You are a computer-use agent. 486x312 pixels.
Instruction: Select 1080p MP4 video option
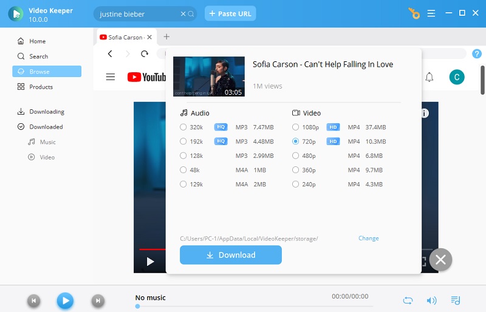[x=295, y=127]
